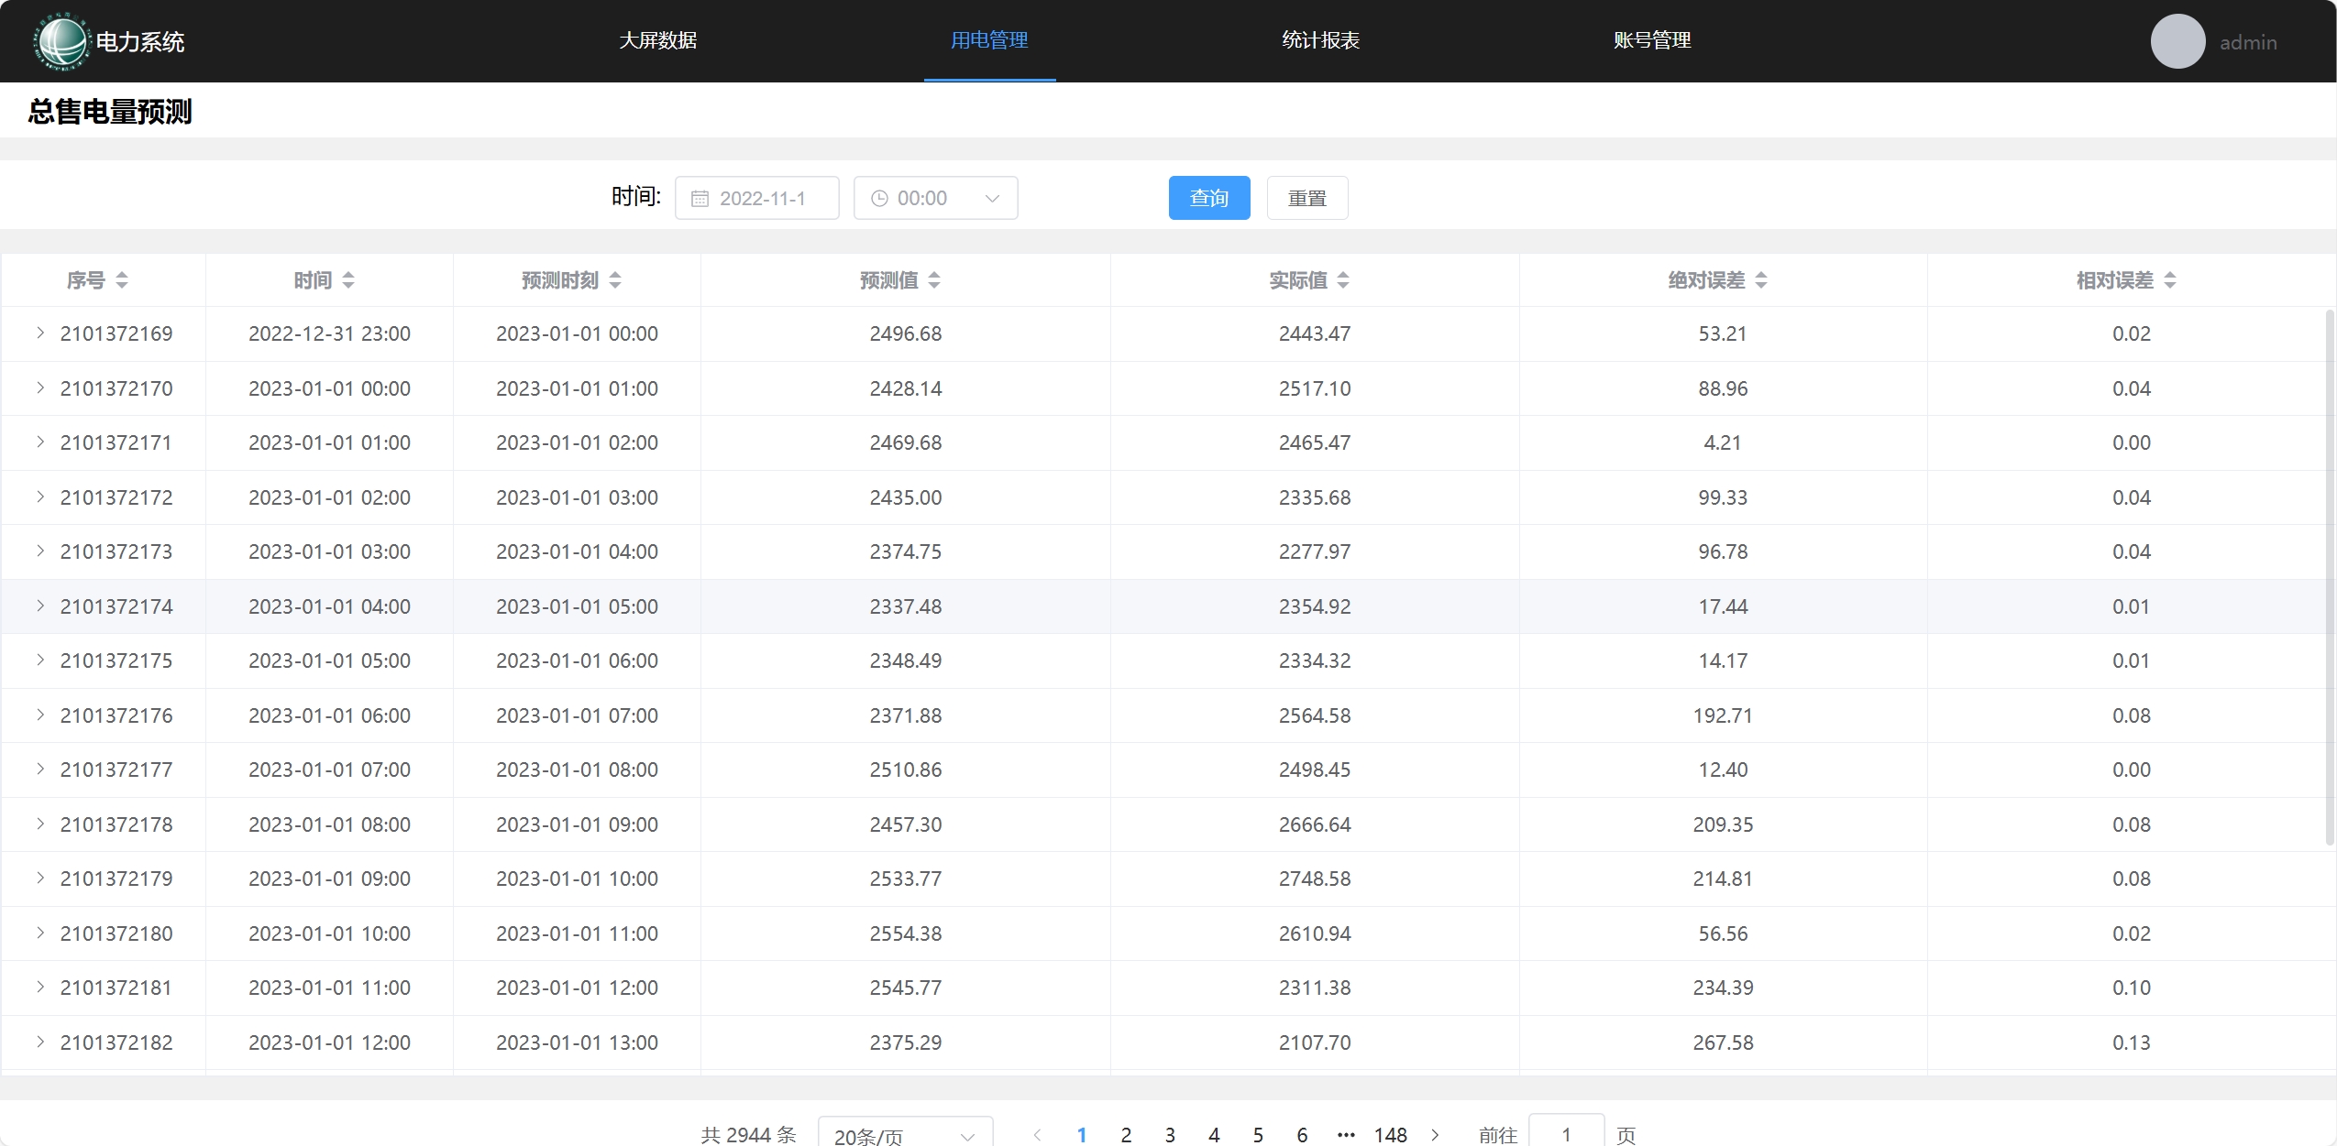
Task: Sort by 预测时刻 column arrows
Action: [615, 280]
